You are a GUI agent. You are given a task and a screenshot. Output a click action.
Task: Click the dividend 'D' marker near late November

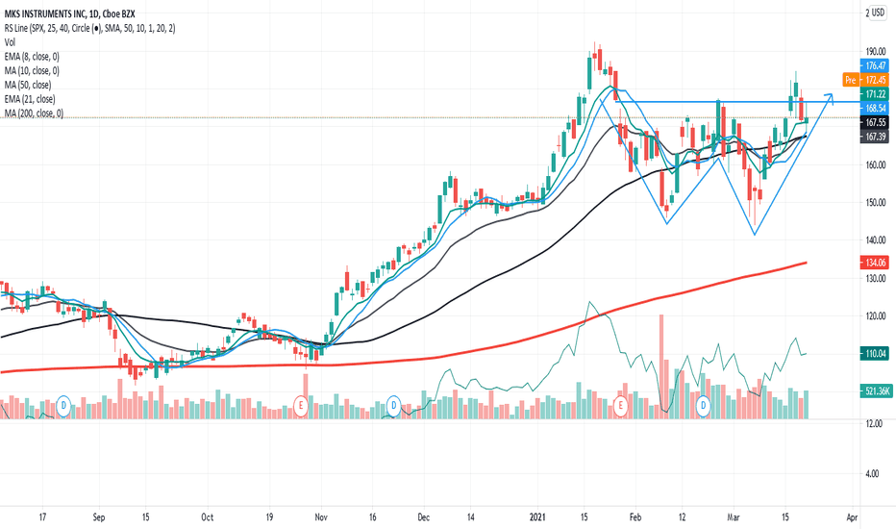pos(393,406)
